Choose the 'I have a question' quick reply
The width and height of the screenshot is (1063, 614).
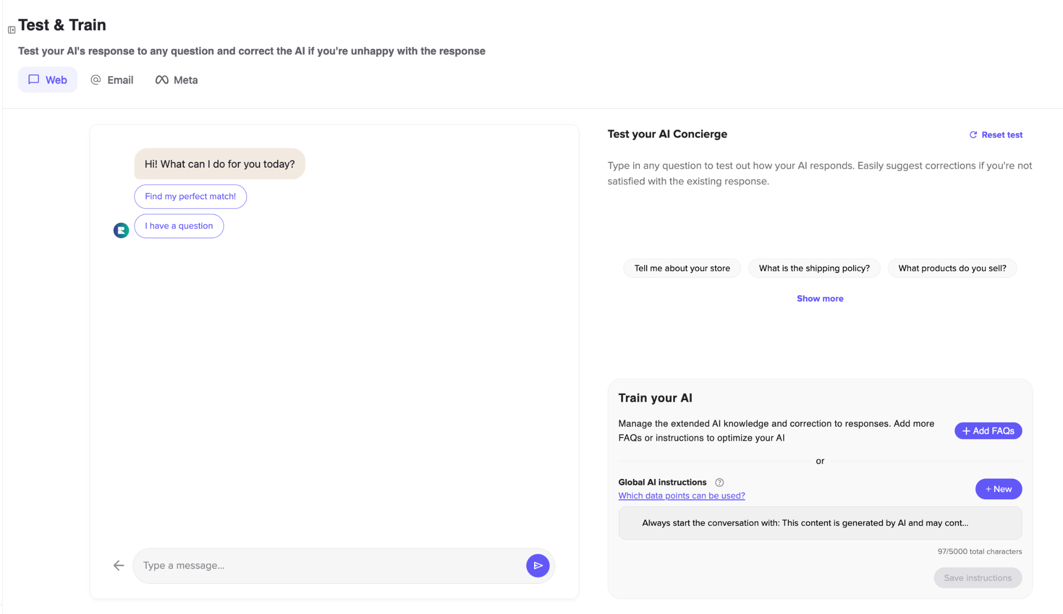179,226
